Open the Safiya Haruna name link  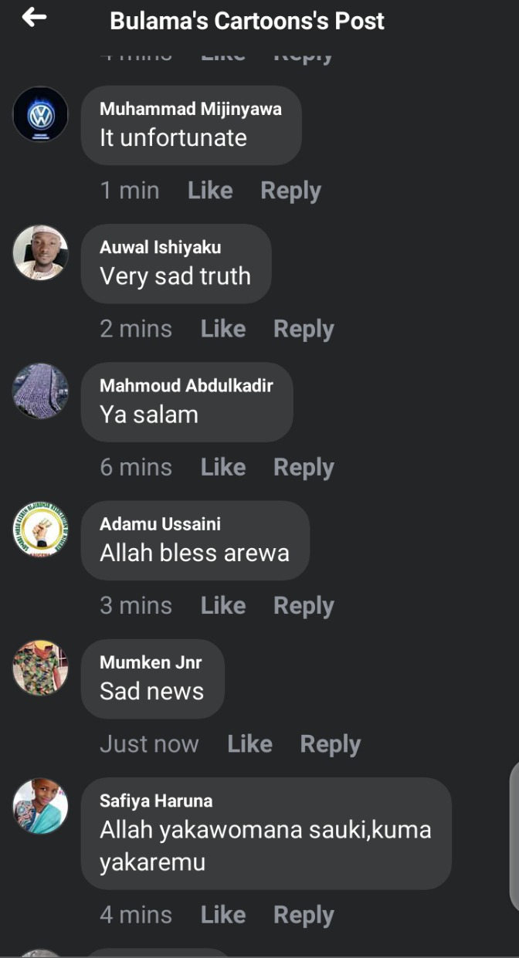point(156,801)
